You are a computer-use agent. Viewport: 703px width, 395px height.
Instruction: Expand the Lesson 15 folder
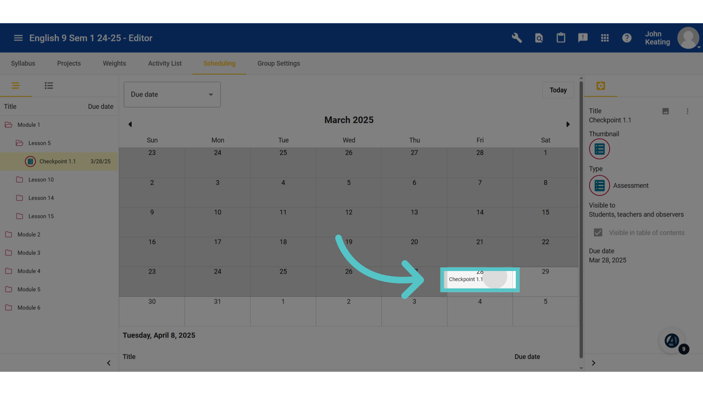19,216
